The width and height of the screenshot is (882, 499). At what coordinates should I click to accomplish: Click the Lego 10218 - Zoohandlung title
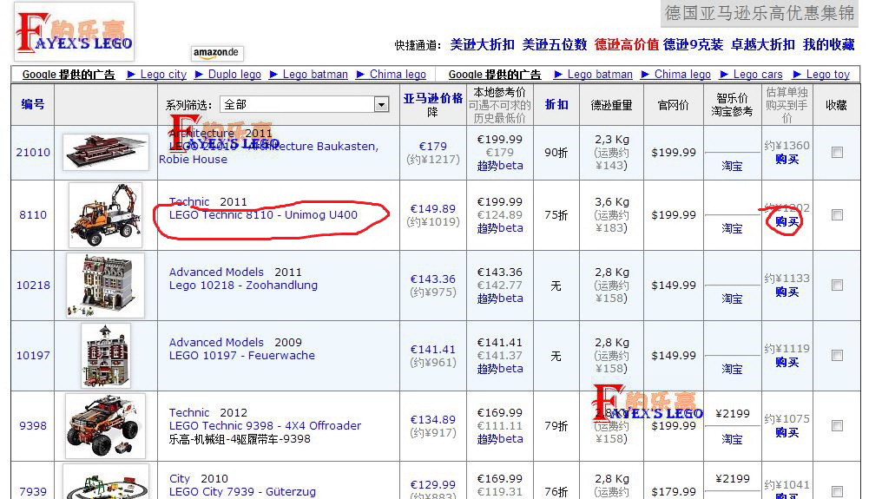pos(244,286)
